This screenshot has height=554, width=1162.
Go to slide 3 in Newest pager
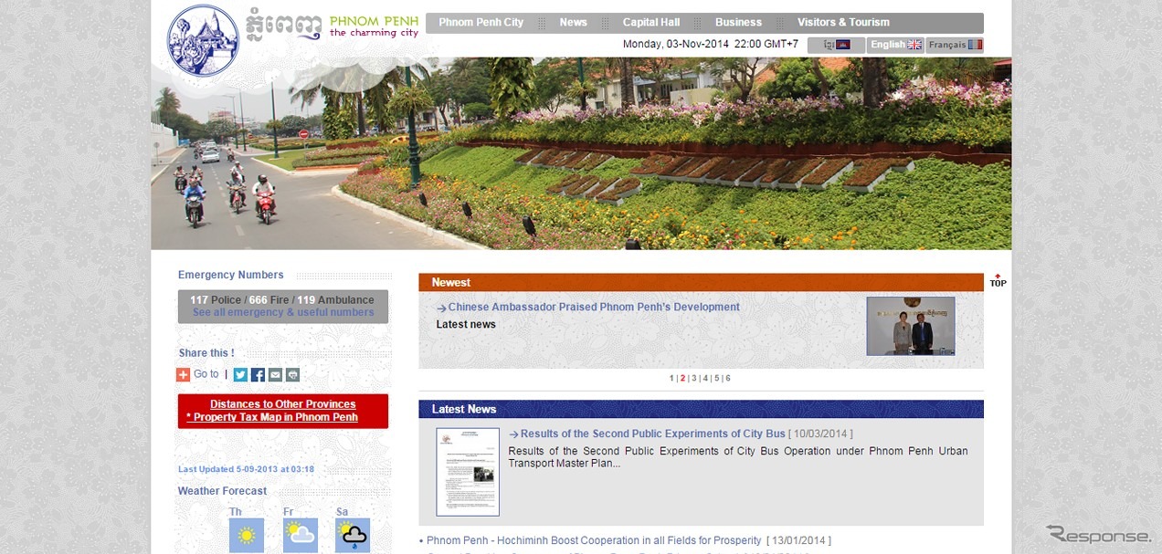point(693,378)
